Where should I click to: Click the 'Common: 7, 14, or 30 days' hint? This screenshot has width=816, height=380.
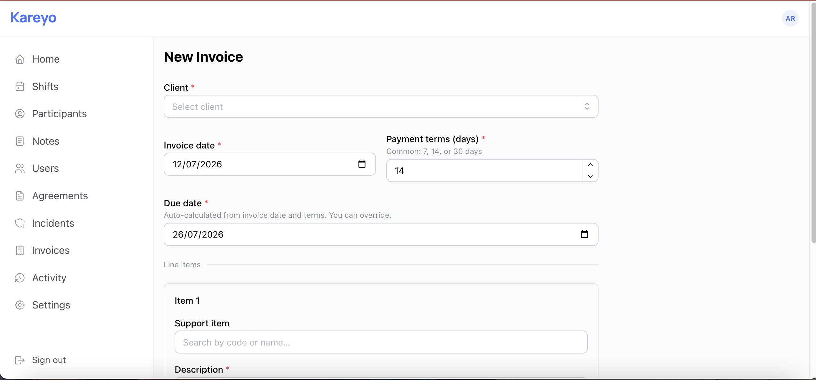pyautogui.click(x=434, y=151)
